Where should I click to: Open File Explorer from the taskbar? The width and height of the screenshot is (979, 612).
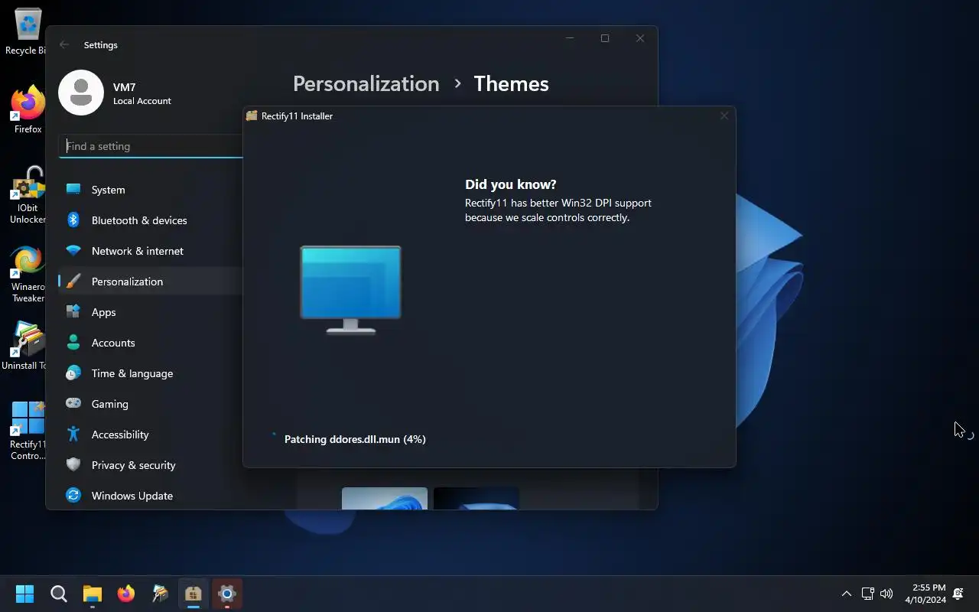pos(93,594)
